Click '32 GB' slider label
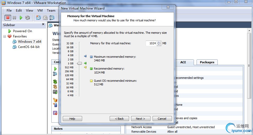 pyautogui.click(x=70, y=43)
